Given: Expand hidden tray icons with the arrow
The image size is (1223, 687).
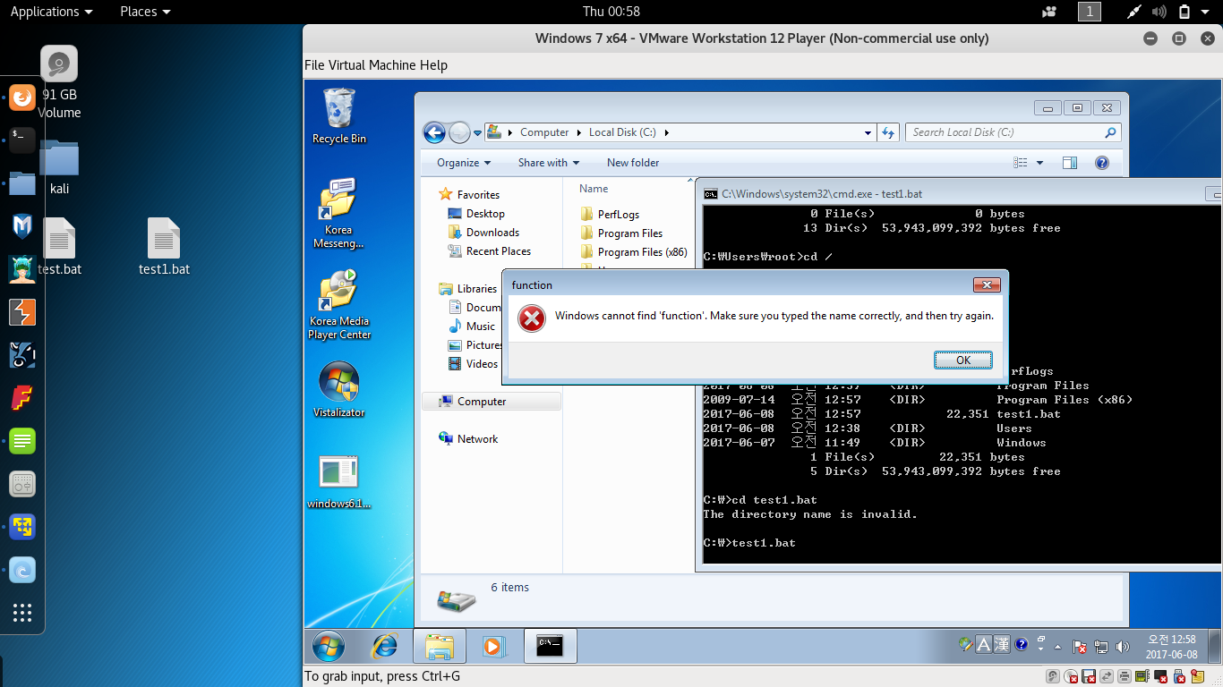Looking at the screenshot, I should pyautogui.click(x=1058, y=645).
